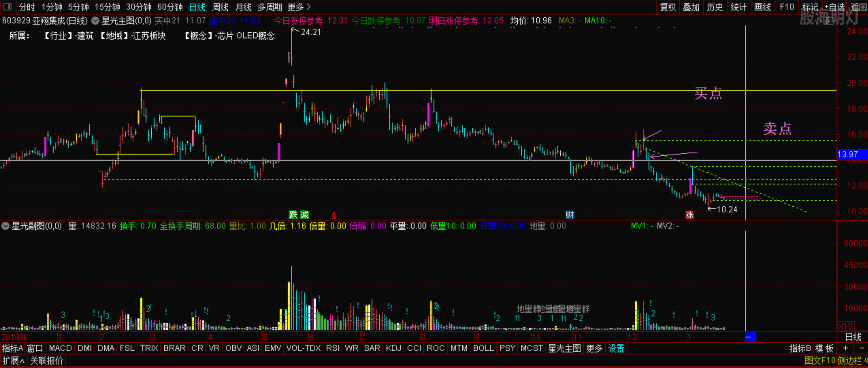Click the minus zoom-out icon bottom right

click(x=862, y=348)
